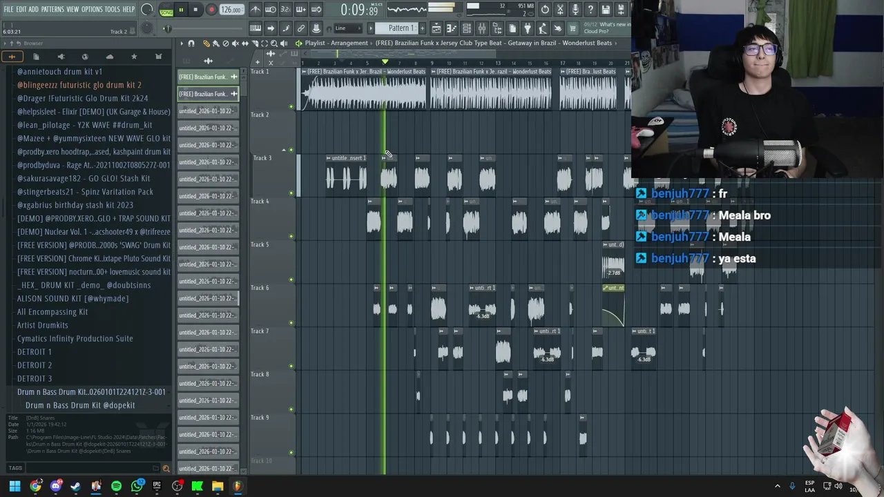Toggle loop recording icon
Image resolution: width=884 pixels, height=497 pixels.
pos(316,10)
